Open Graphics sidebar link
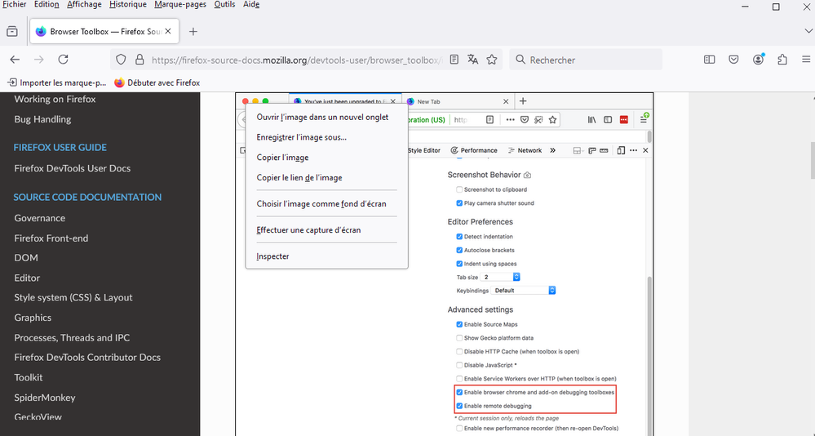This screenshot has width=815, height=436. click(33, 318)
